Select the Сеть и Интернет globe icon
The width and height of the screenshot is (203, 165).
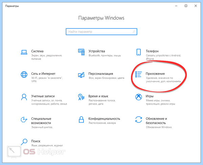click(x=24, y=74)
